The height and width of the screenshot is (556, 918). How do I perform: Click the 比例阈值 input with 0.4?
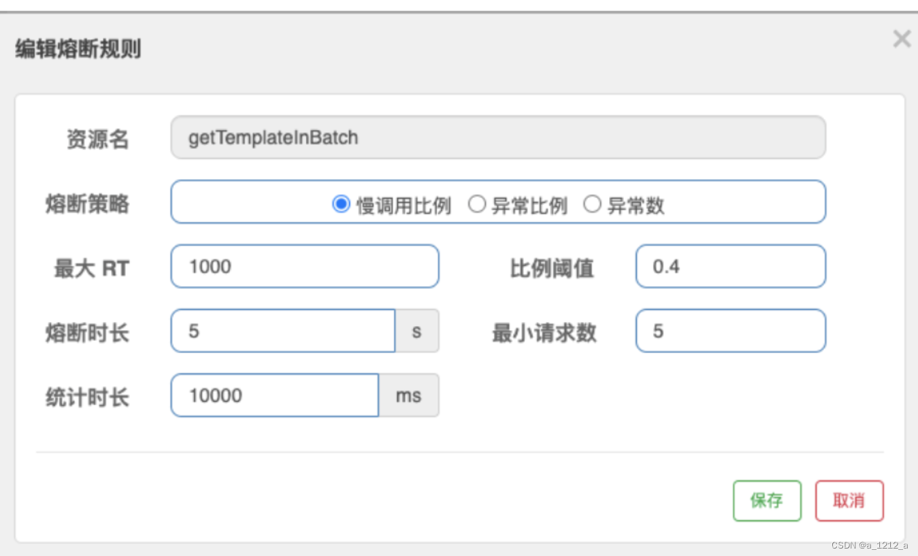pos(730,266)
